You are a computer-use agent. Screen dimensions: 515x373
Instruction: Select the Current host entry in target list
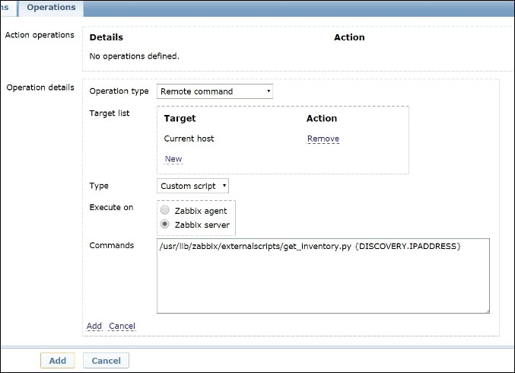click(x=189, y=139)
